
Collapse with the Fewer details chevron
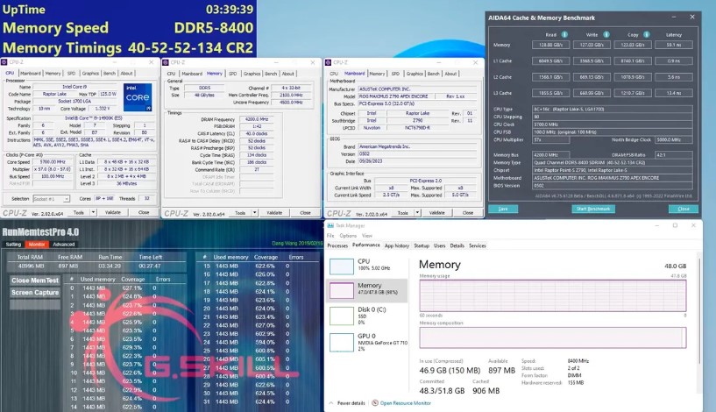pos(331,403)
